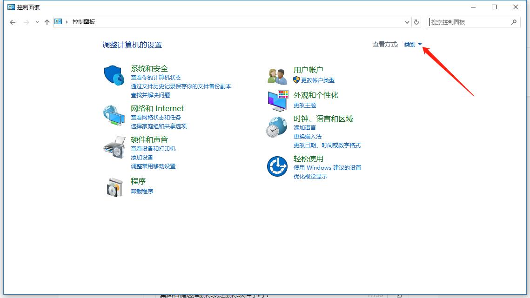The height and width of the screenshot is (298, 530).
Task: Click the right-edge scrollbar
Action: 527,139
